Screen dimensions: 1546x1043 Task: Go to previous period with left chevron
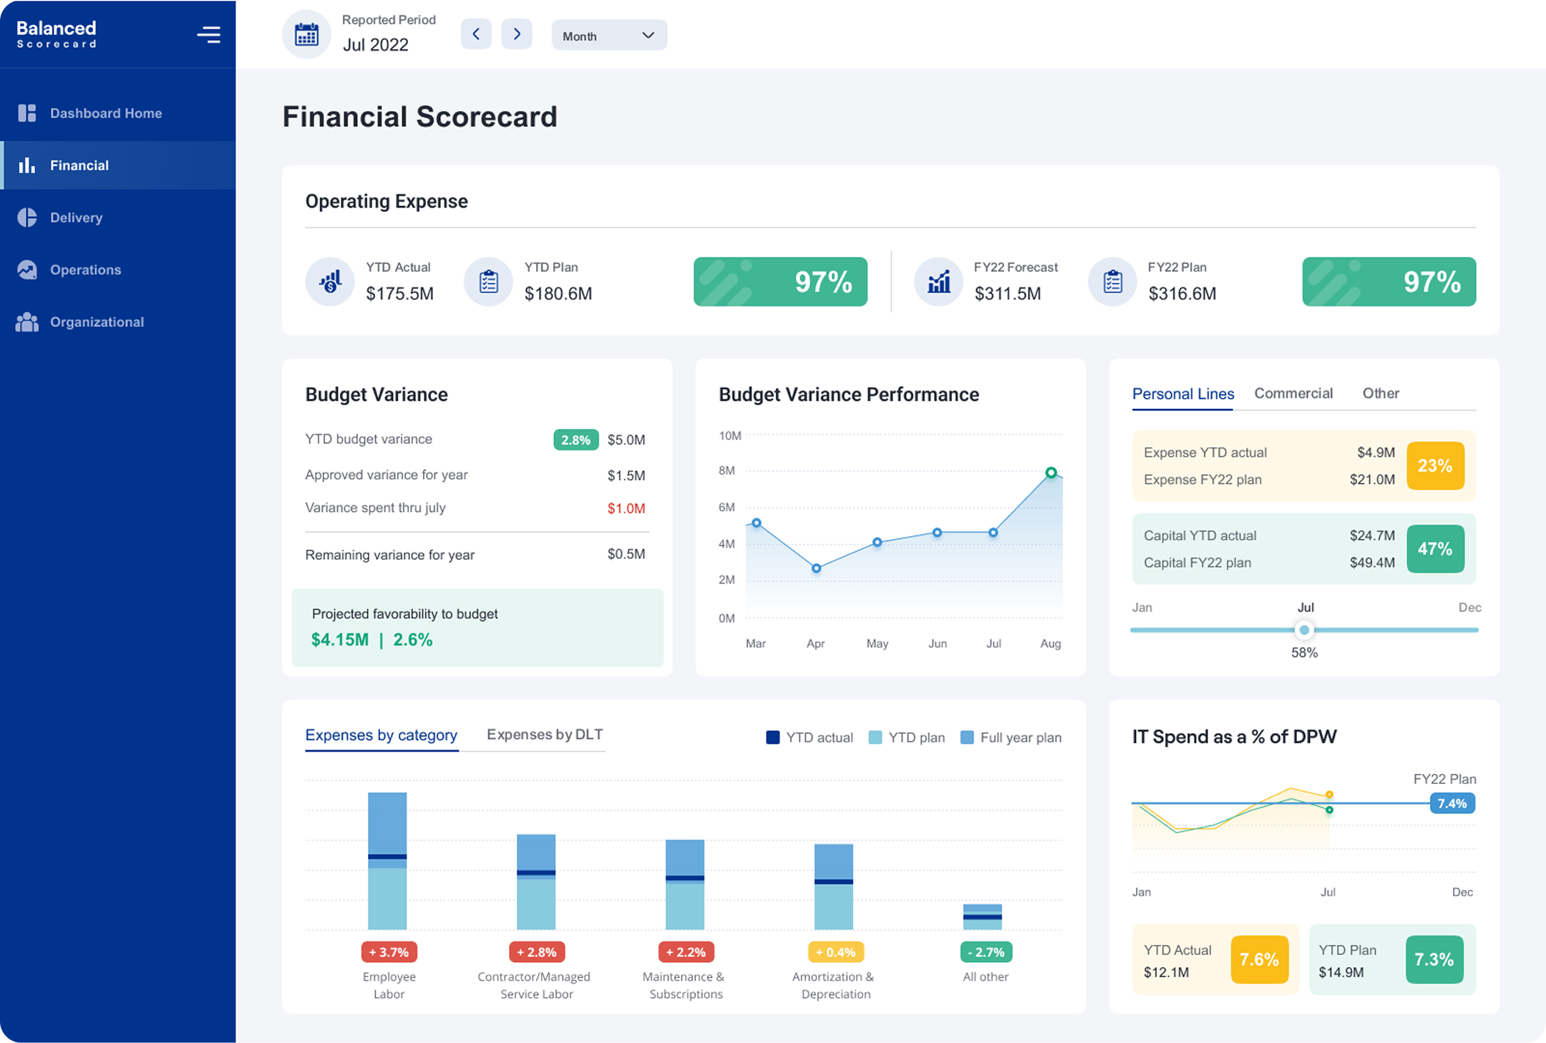pyautogui.click(x=476, y=34)
